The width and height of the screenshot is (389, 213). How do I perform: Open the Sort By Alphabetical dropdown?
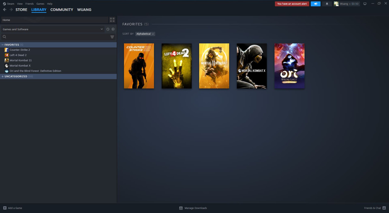[145, 34]
